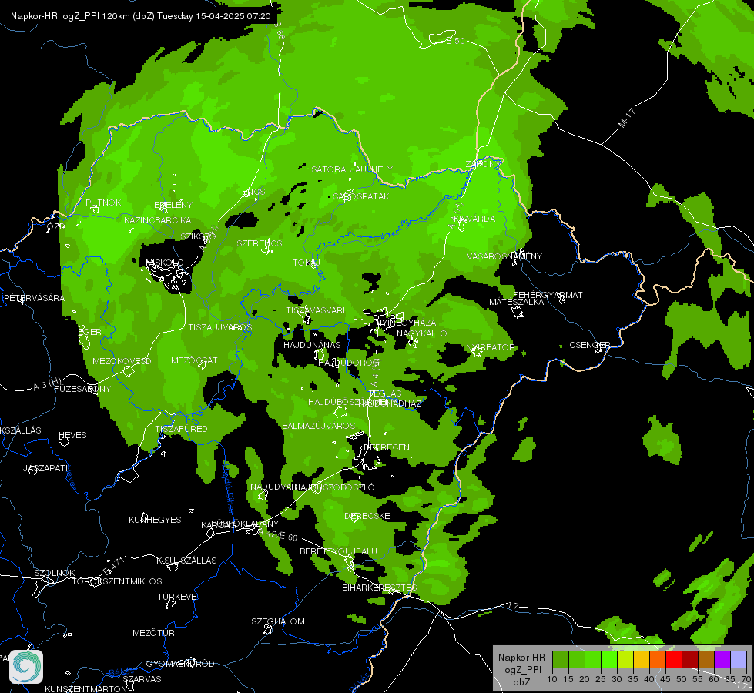Screen dimensions: 754x693
Task: Select the 60–65 dBZ purple swatch
Action: [722, 660]
